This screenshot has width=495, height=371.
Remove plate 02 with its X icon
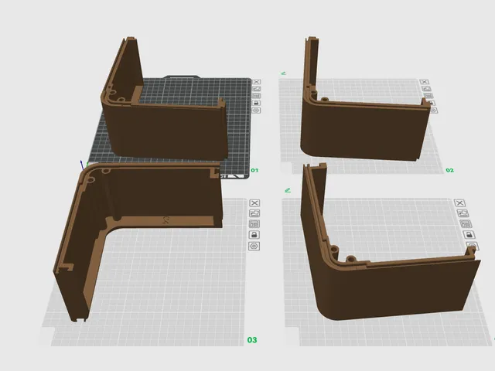[425, 82]
